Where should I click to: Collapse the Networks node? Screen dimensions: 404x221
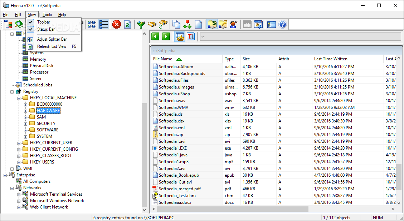[12, 188]
